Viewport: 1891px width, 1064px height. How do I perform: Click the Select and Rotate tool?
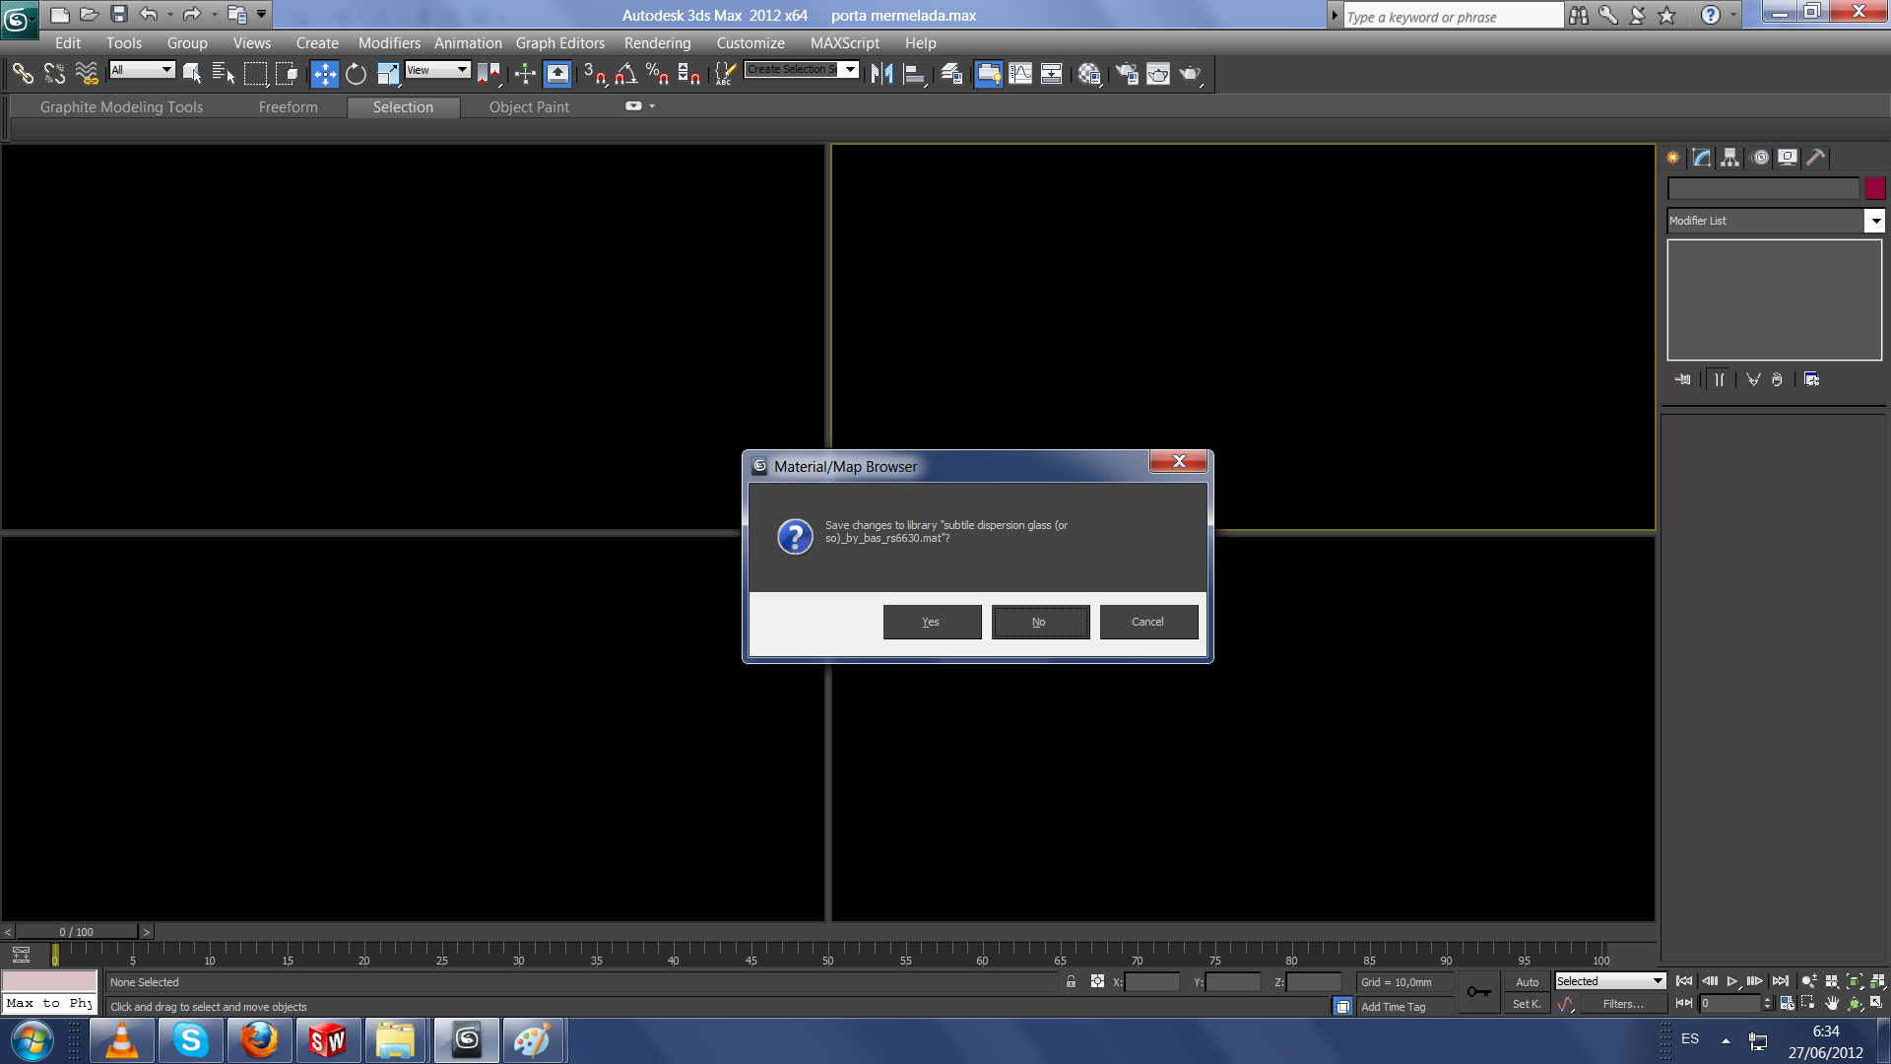click(356, 74)
